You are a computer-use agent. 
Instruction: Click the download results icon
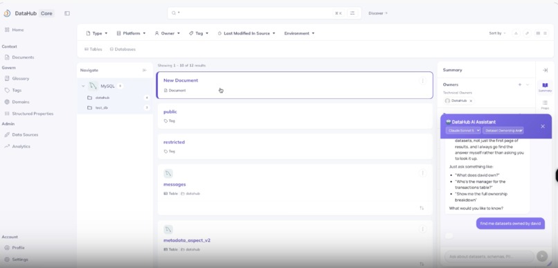(516, 33)
